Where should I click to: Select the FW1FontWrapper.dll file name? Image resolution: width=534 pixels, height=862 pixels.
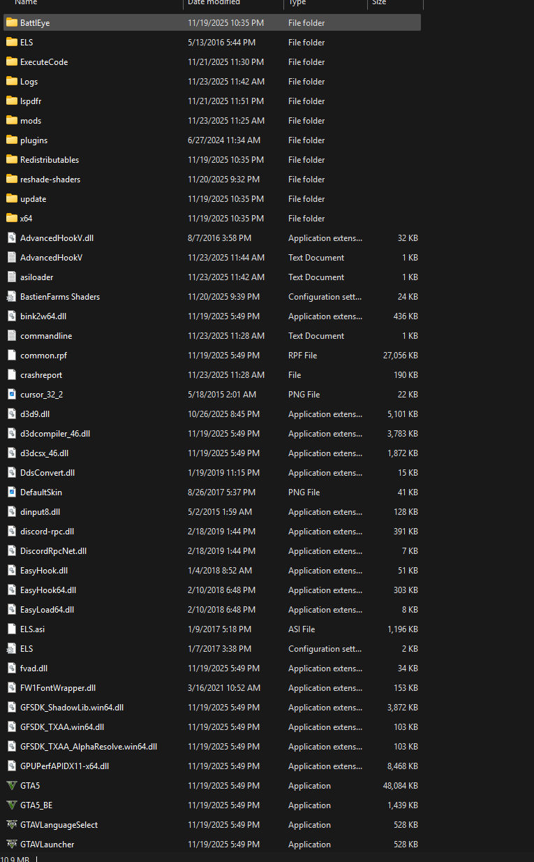pyautogui.click(x=58, y=688)
